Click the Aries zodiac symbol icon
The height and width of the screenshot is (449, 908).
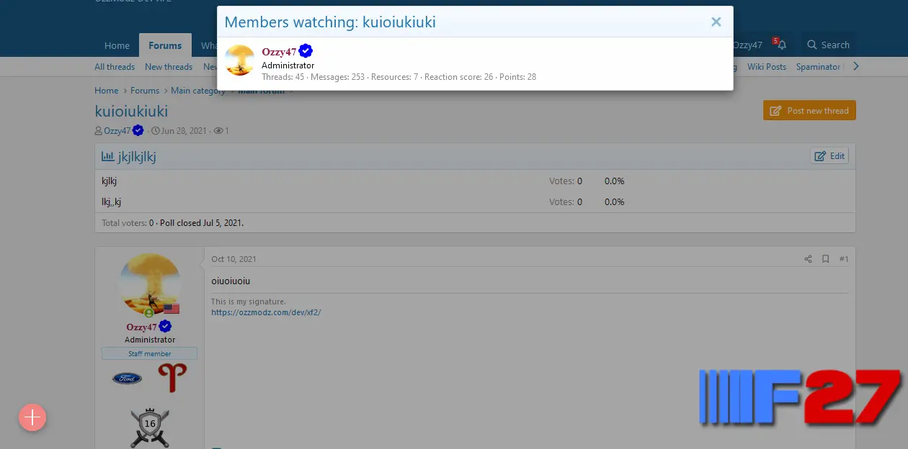pyautogui.click(x=172, y=378)
